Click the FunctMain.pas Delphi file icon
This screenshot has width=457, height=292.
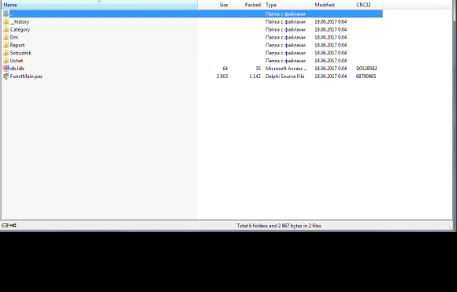pos(6,77)
